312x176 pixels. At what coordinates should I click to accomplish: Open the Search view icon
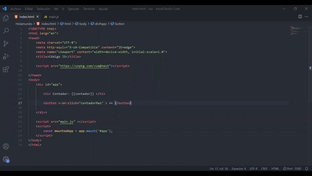(x=6, y=31)
